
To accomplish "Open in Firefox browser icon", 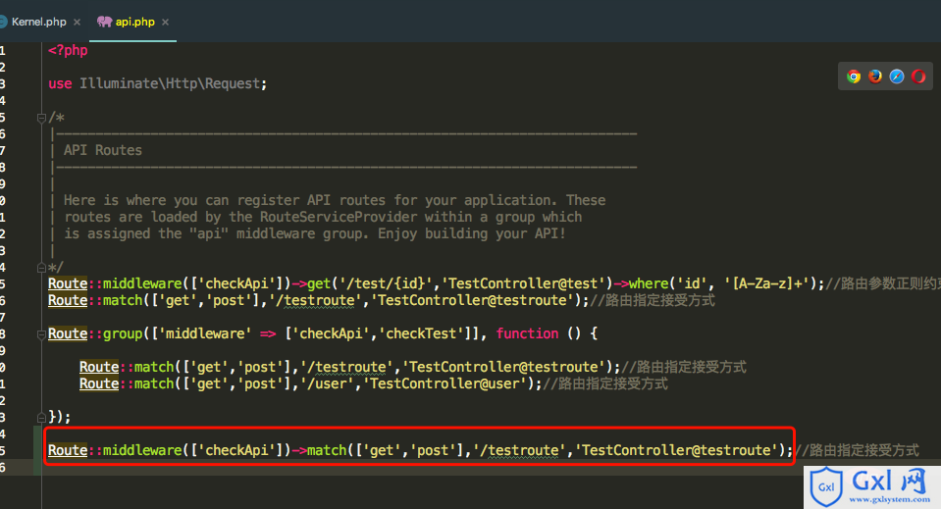I will 875,76.
